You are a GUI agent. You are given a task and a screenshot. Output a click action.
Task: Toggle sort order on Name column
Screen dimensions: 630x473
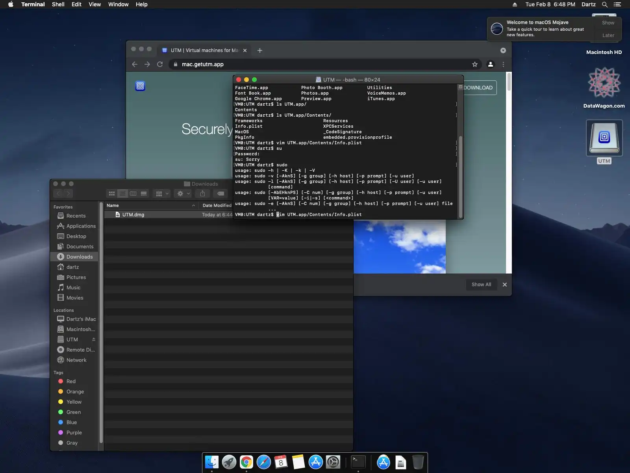151,205
